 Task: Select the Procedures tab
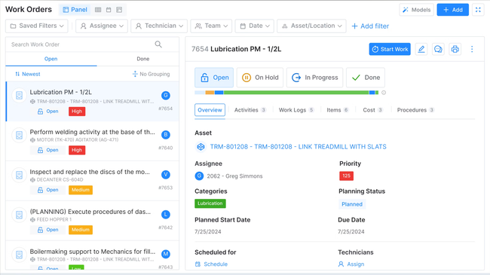(x=415, y=110)
